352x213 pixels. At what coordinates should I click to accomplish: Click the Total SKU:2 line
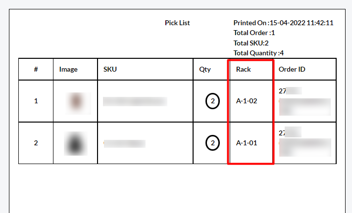pyautogui.click(x=251, y=43)
